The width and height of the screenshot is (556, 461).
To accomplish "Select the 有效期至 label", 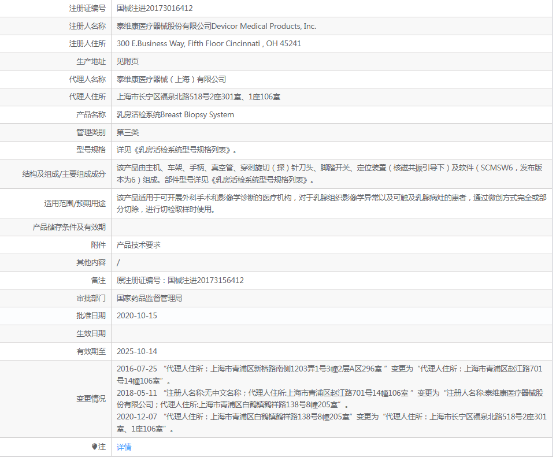I will click(x=91, y=351).
